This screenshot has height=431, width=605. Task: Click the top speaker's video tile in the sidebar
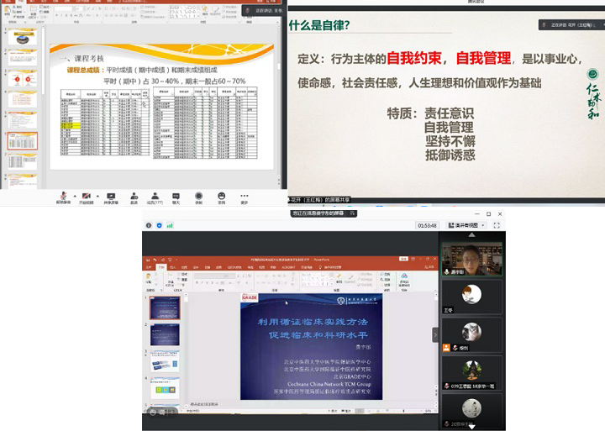[472, 260]
